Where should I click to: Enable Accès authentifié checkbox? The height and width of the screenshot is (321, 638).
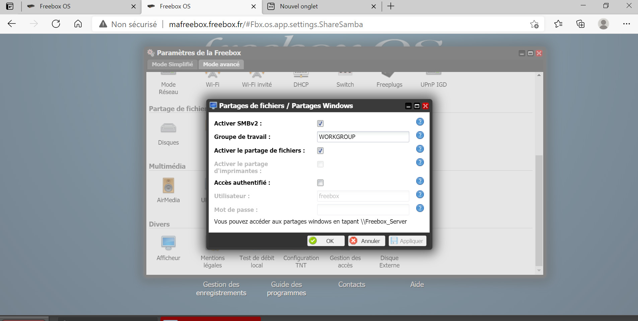pos(320,183)
